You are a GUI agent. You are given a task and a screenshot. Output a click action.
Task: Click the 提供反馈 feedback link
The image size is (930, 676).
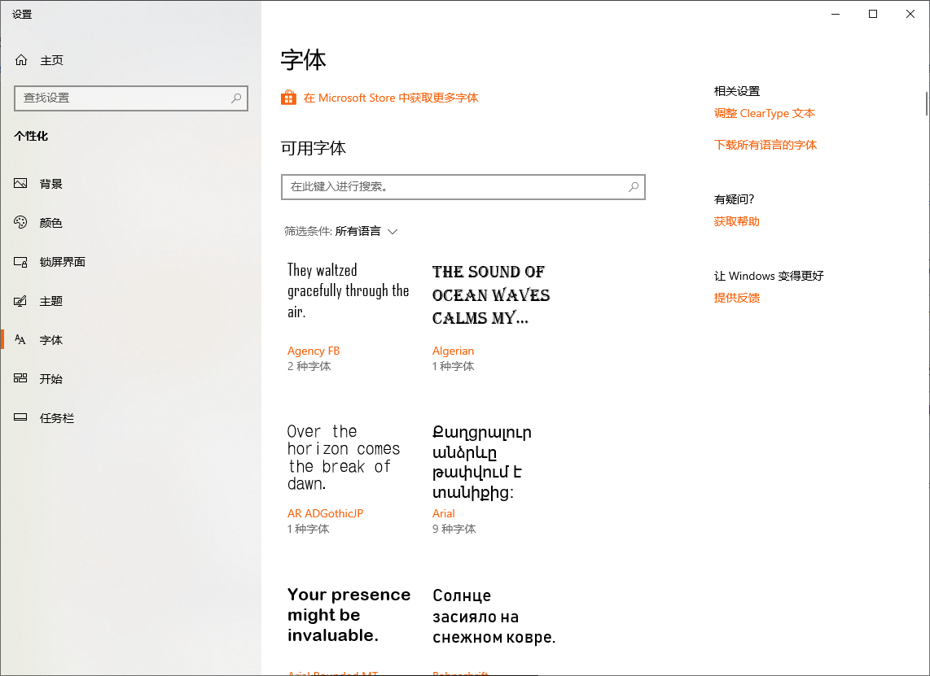tap(736, 298)
